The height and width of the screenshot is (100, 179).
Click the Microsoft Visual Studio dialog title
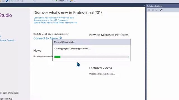coord(64,42)
